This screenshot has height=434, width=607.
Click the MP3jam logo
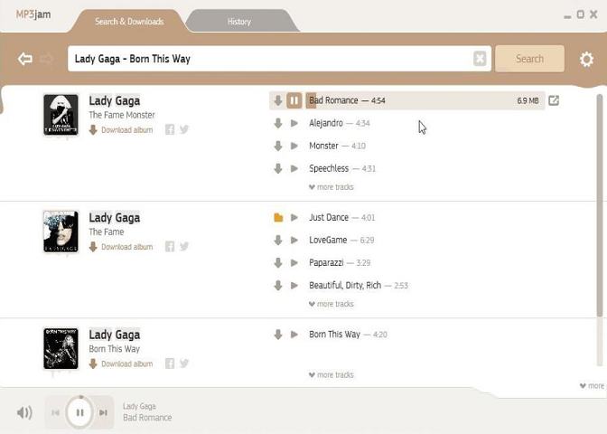[33, 14]
